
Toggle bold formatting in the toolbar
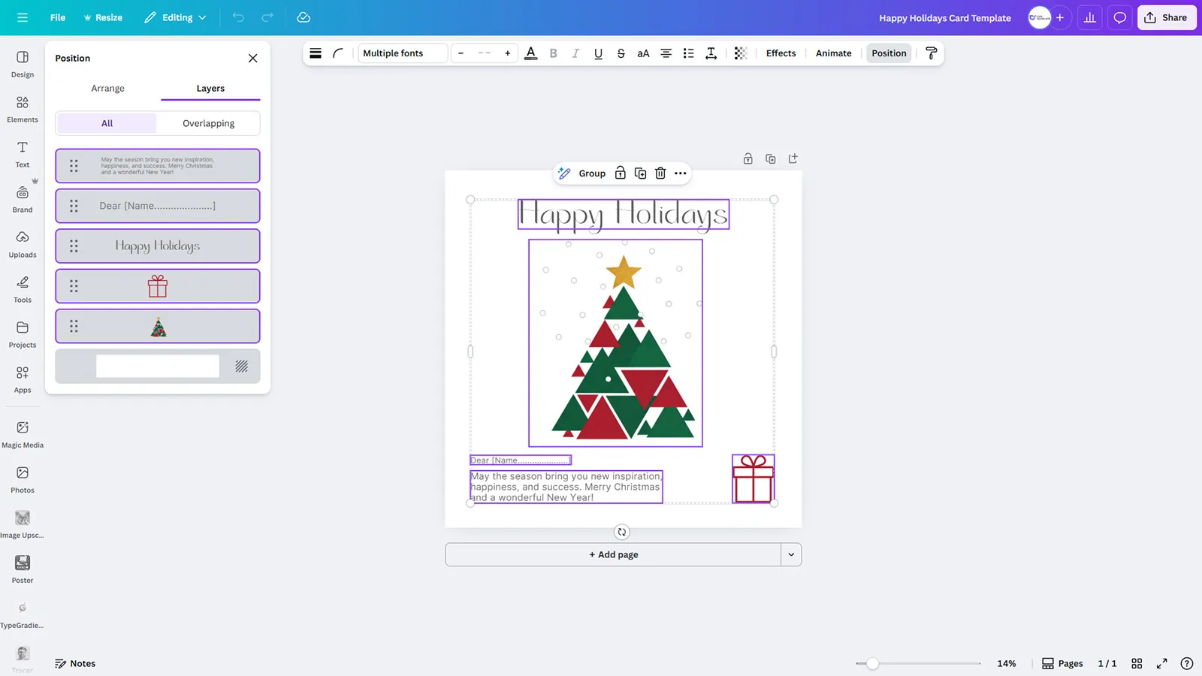[553, 53]
